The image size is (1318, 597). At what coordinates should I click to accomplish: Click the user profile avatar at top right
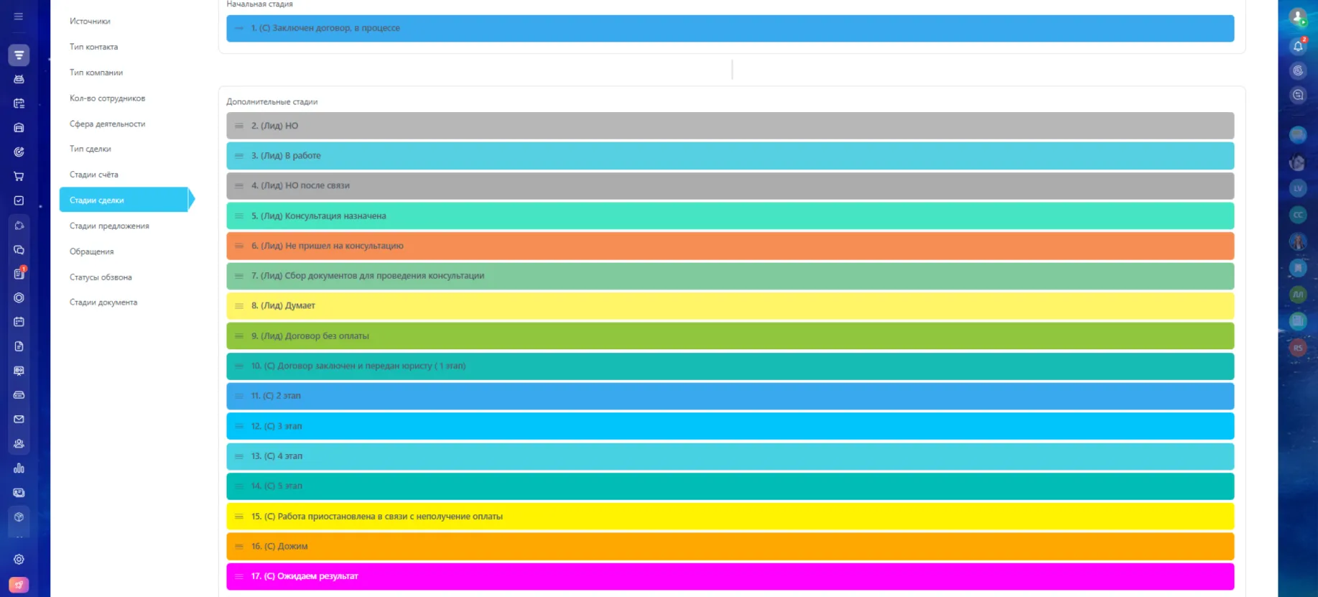[1297, 16]
